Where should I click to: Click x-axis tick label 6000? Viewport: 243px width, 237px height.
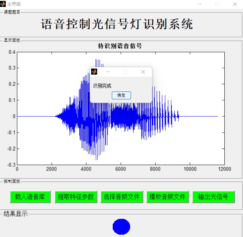121,169
